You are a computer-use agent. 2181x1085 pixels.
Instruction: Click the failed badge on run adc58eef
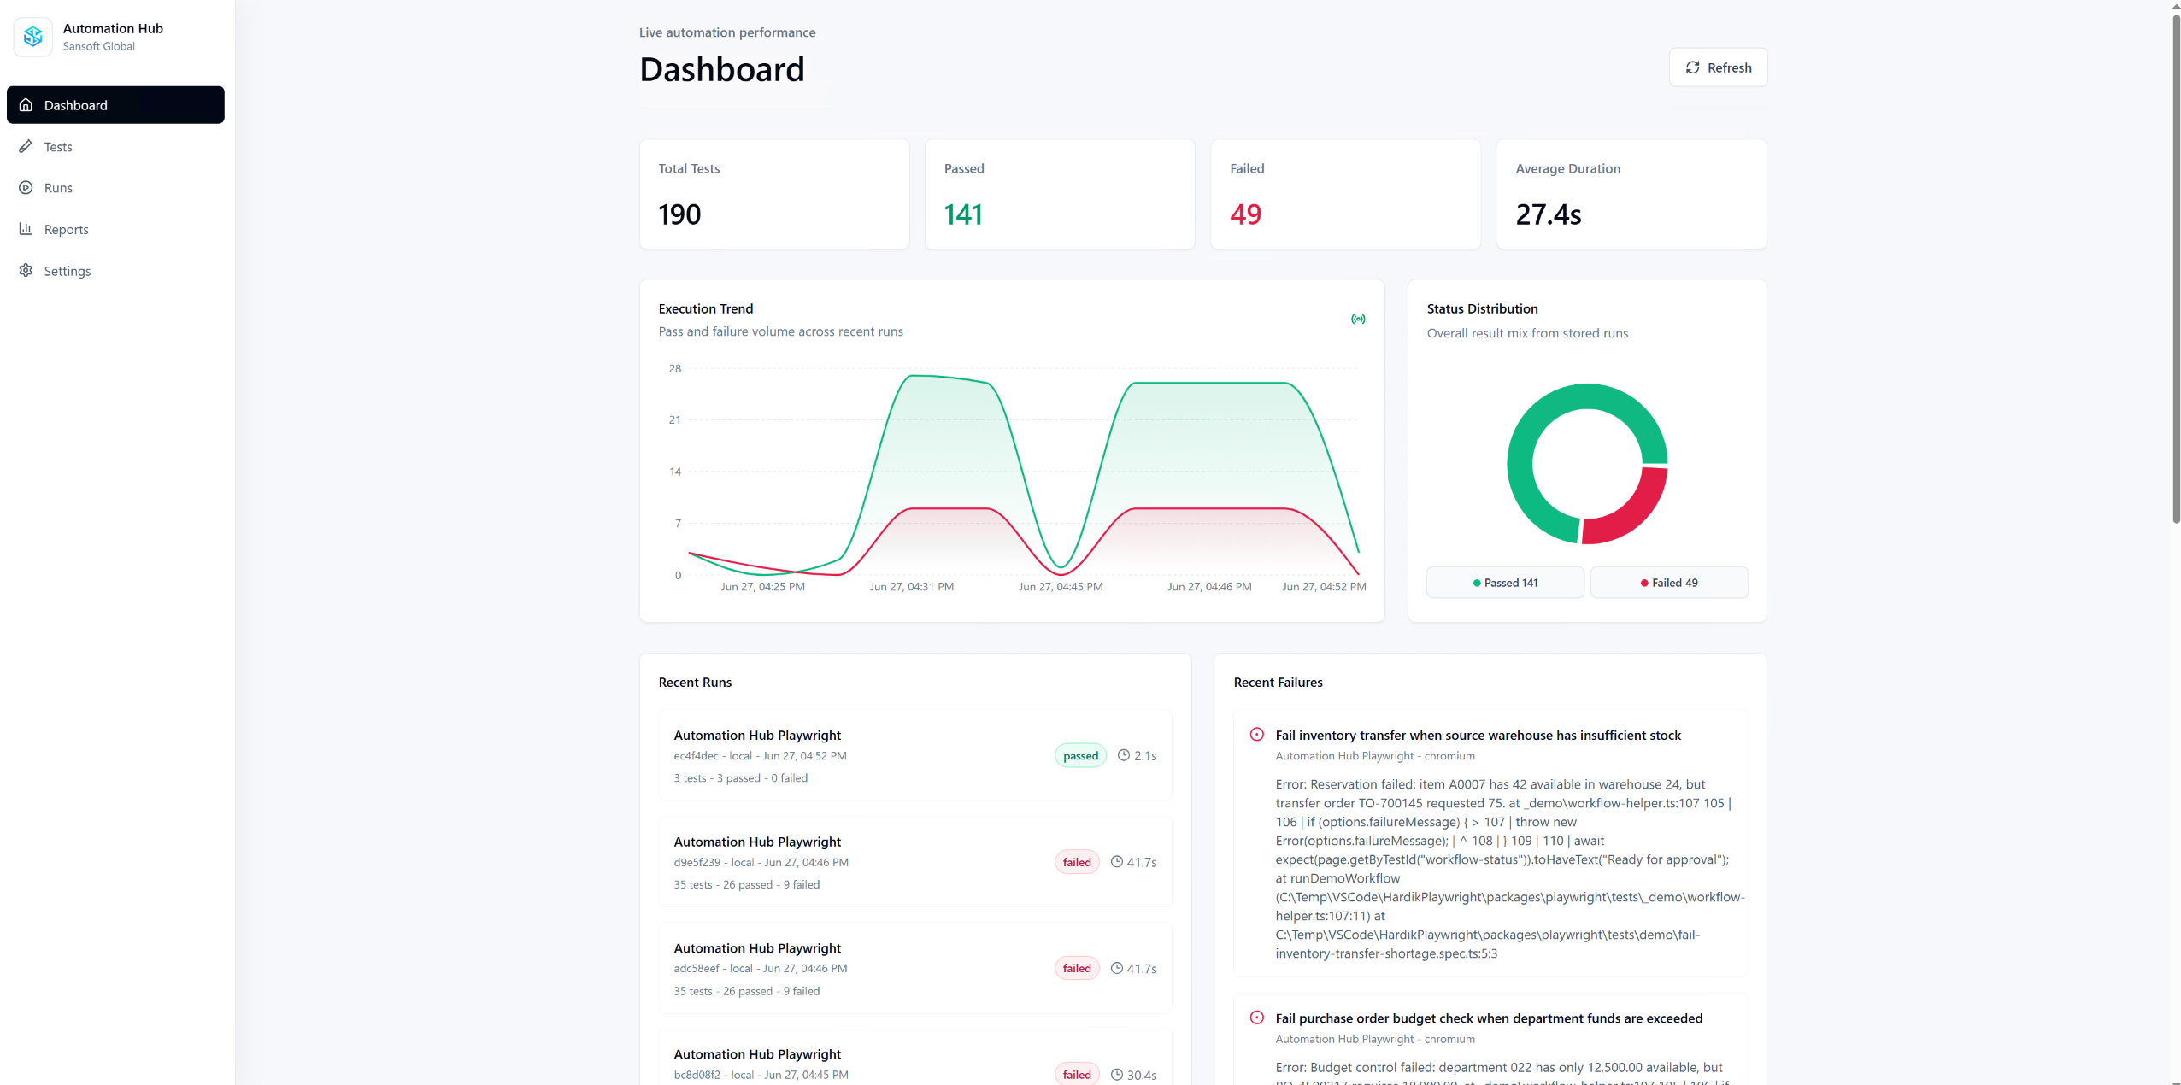[x=1077, y=968]
